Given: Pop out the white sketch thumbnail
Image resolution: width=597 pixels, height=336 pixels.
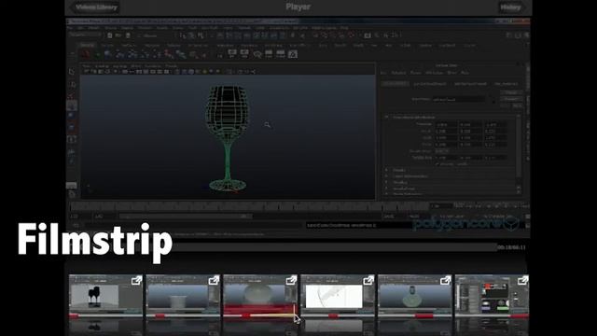Looking at the screenshot, I should (x=368, y=281).
